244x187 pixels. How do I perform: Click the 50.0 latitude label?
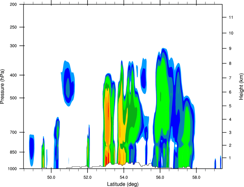[x=51, y=178]
